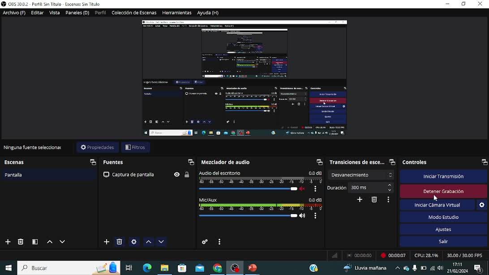Undock the Transiciones de escena panel
Viewport: 489px width, 275px height.
(x=392, y=162)
